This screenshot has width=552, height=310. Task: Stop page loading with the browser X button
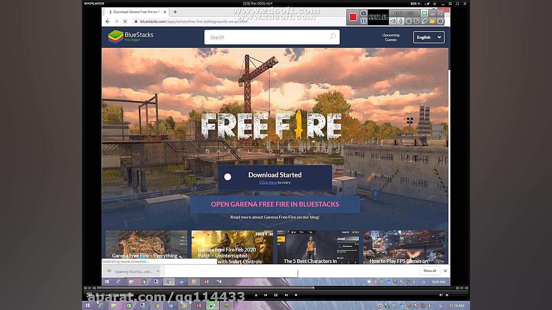[125, 21]
